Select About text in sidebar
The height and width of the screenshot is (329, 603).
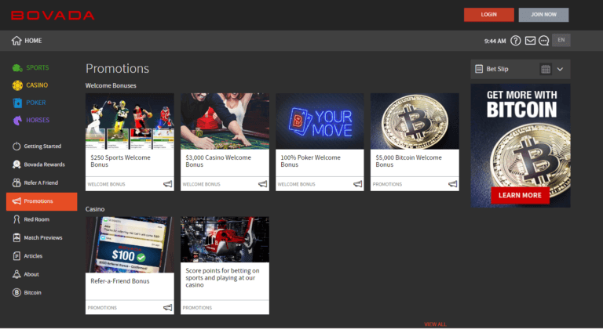point(31,274)
